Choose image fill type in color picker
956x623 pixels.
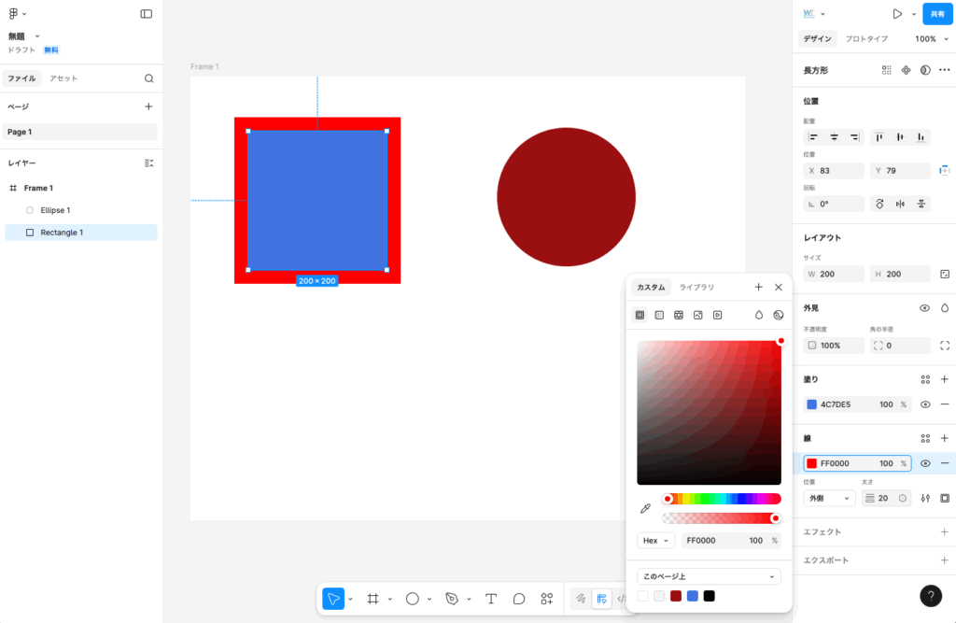pos(697,316)
